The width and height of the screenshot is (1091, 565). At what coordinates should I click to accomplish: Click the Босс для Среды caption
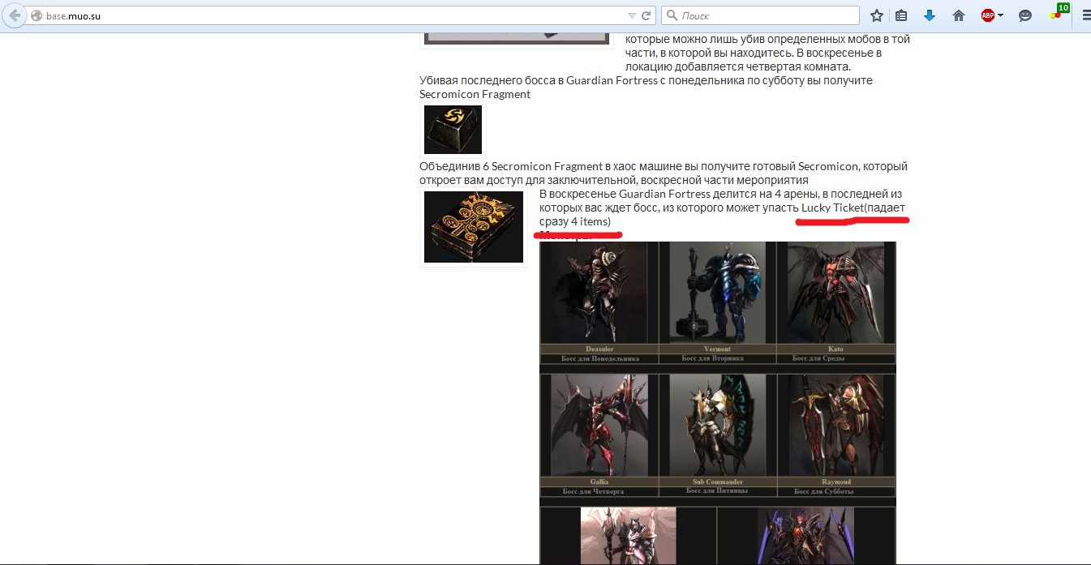[818, 358]
